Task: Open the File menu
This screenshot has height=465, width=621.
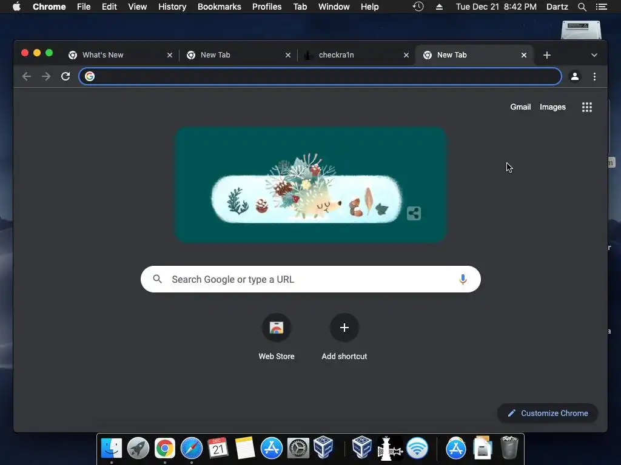Action: pyautogui.click(x=84, y=7)
